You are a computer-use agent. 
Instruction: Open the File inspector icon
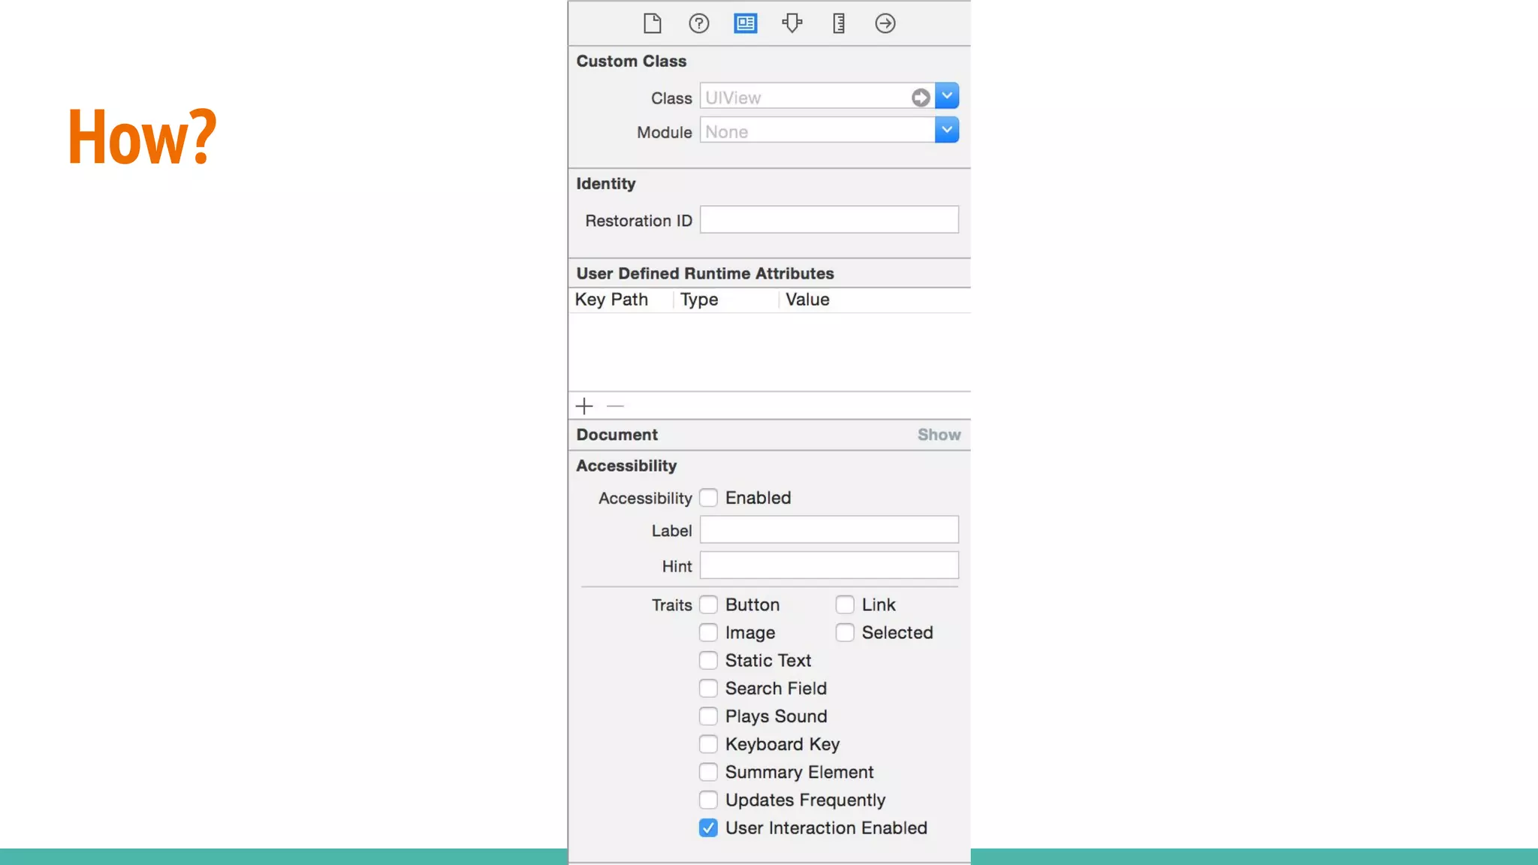652,23
